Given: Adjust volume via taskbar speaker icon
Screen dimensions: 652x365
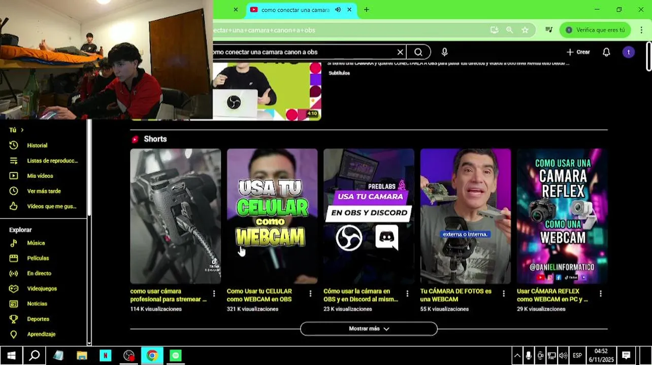Looking at the screenshot, I should [x=563, y=355].
